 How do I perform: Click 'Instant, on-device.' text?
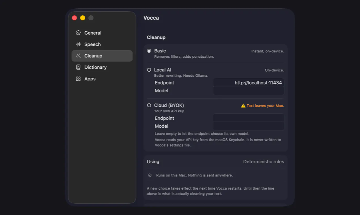268,51
